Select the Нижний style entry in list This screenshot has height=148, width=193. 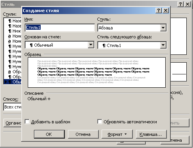tap(13, 31)
